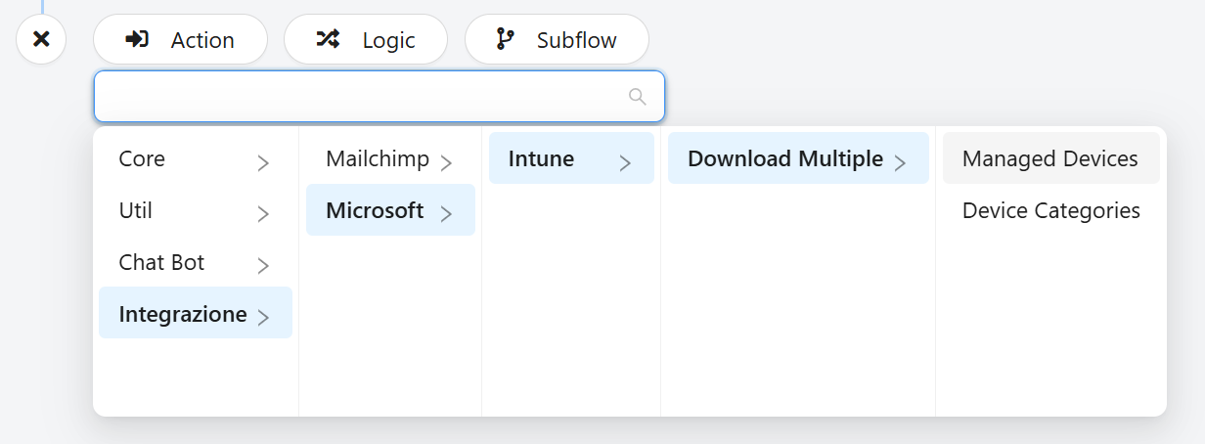Screen dimensions: 1205x444
Task: Expand chevron next to Download Multiple
Action: (x=900, y=163)
